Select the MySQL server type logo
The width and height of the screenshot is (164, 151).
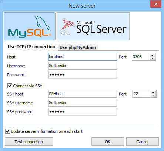pyautogui.click(x=29, y=26)
